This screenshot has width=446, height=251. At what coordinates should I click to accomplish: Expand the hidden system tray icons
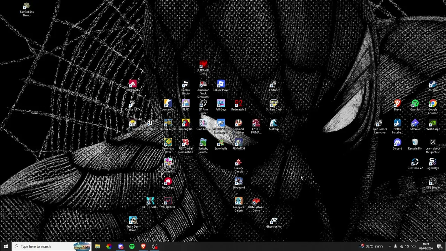click(x=390, y=246)
